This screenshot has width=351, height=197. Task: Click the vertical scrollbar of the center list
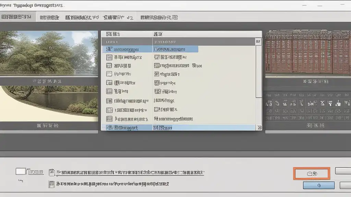pos(258,72)
